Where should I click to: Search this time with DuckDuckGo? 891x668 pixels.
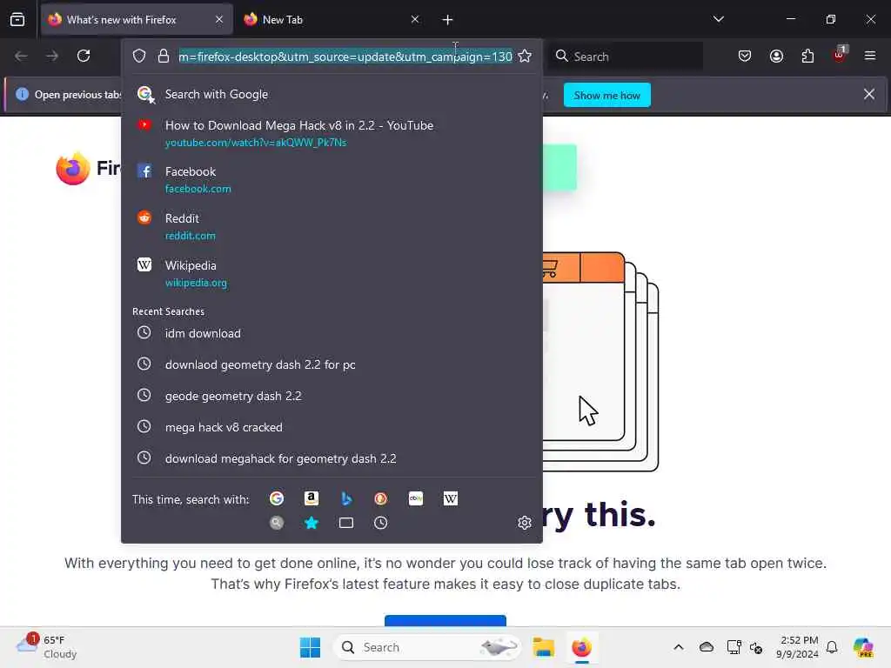(381, 498)
